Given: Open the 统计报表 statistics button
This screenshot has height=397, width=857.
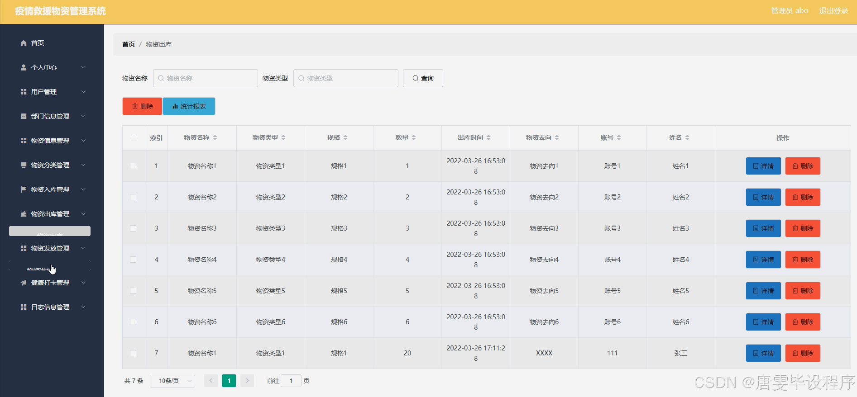Looking at the screenshot, I should pos(189,106).
